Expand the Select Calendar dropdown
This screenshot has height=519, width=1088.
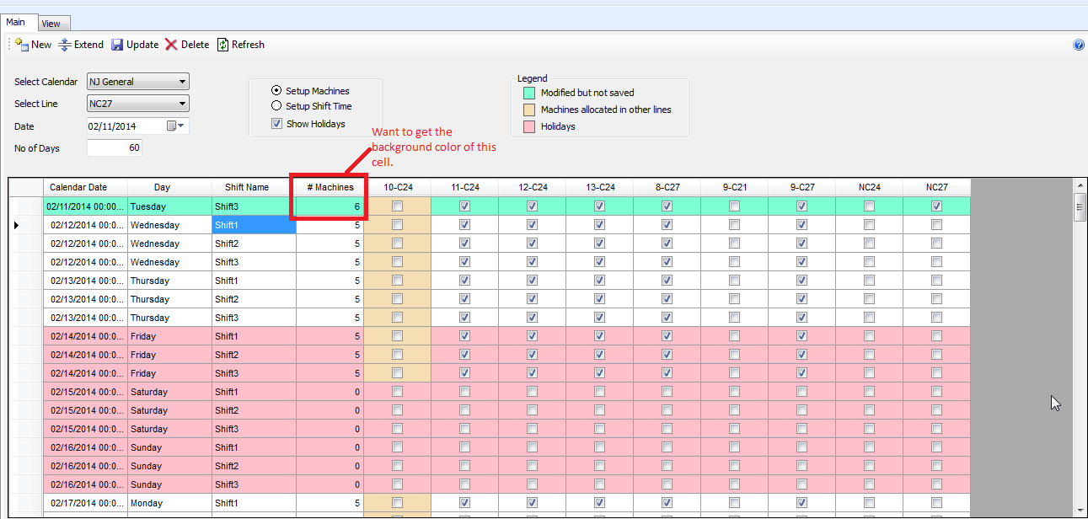coord(182,82)
